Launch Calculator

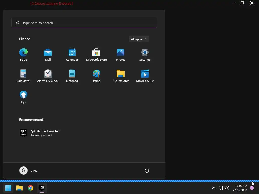(x=24, y=76)
